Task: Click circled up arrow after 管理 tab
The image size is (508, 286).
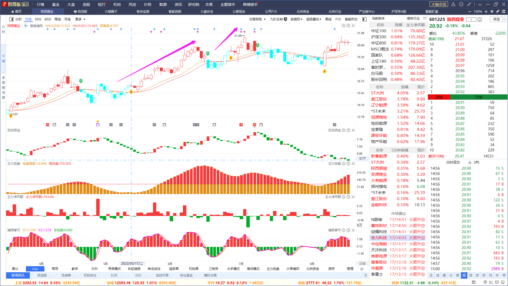Action: coord(362,269)
